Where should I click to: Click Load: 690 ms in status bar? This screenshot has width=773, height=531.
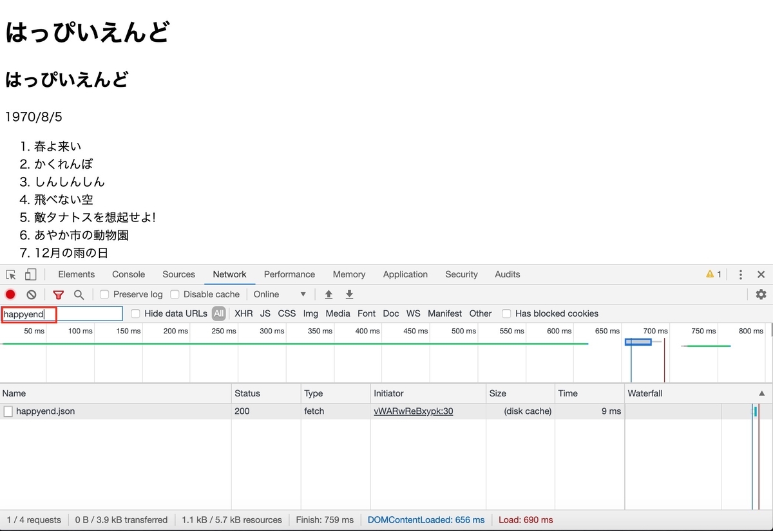click(x=526, y=520)
